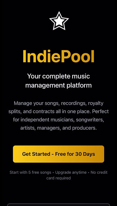Click the word 'managers' in the description

(49, 128)
